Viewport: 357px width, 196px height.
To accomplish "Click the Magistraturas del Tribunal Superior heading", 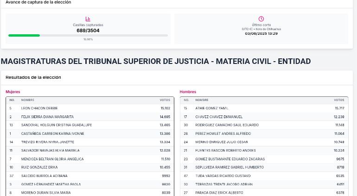I will pos(156,61).
